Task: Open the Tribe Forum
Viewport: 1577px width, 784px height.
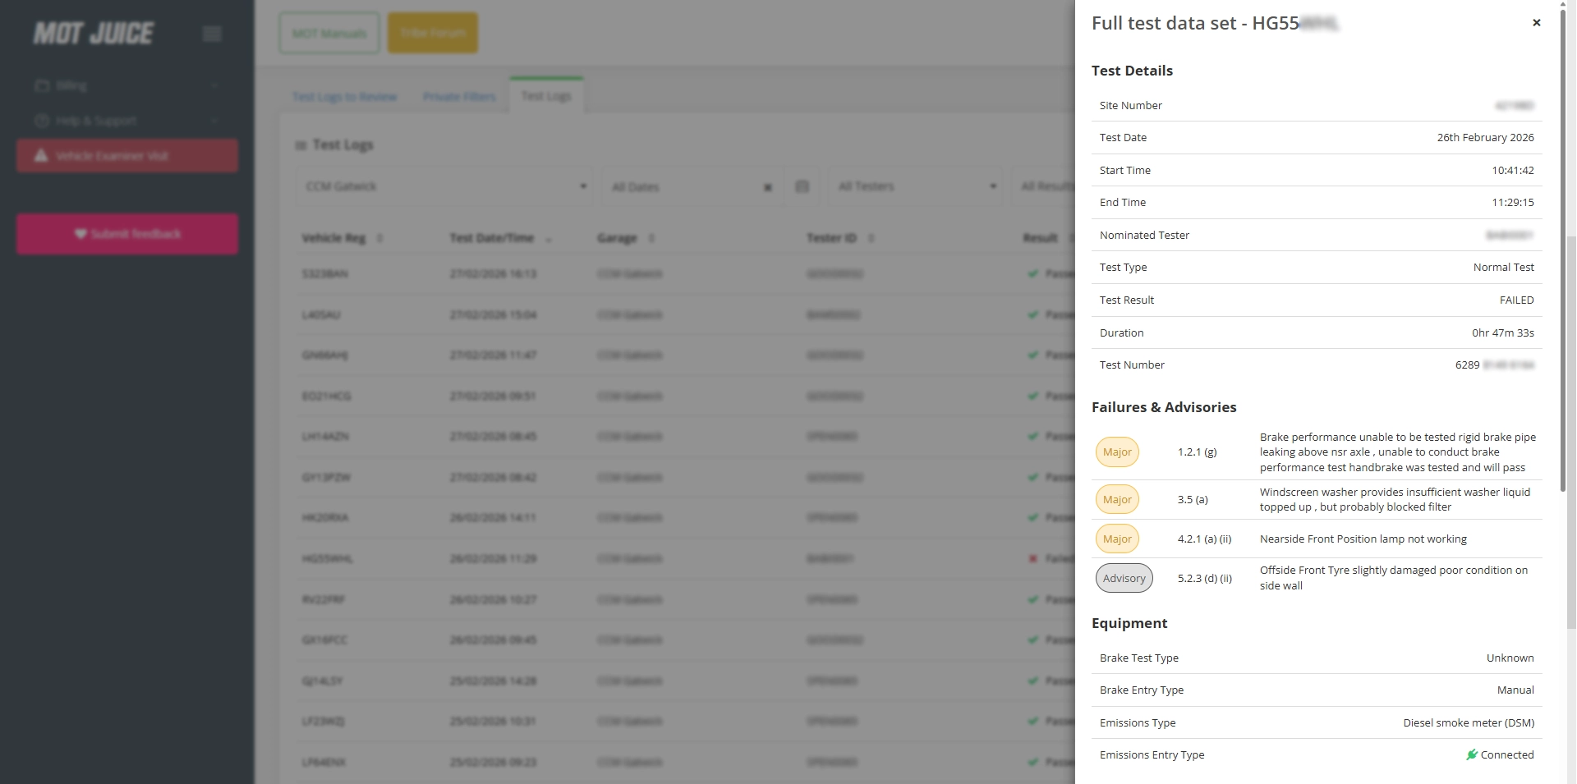Action: point(432,33)
